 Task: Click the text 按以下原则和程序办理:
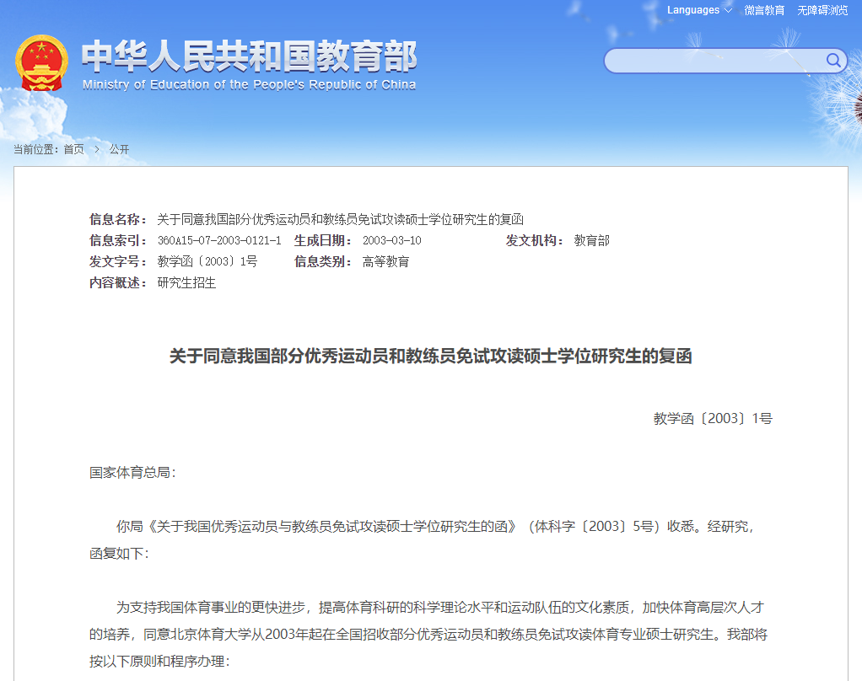pyautogui.click(x=159, y=662)
